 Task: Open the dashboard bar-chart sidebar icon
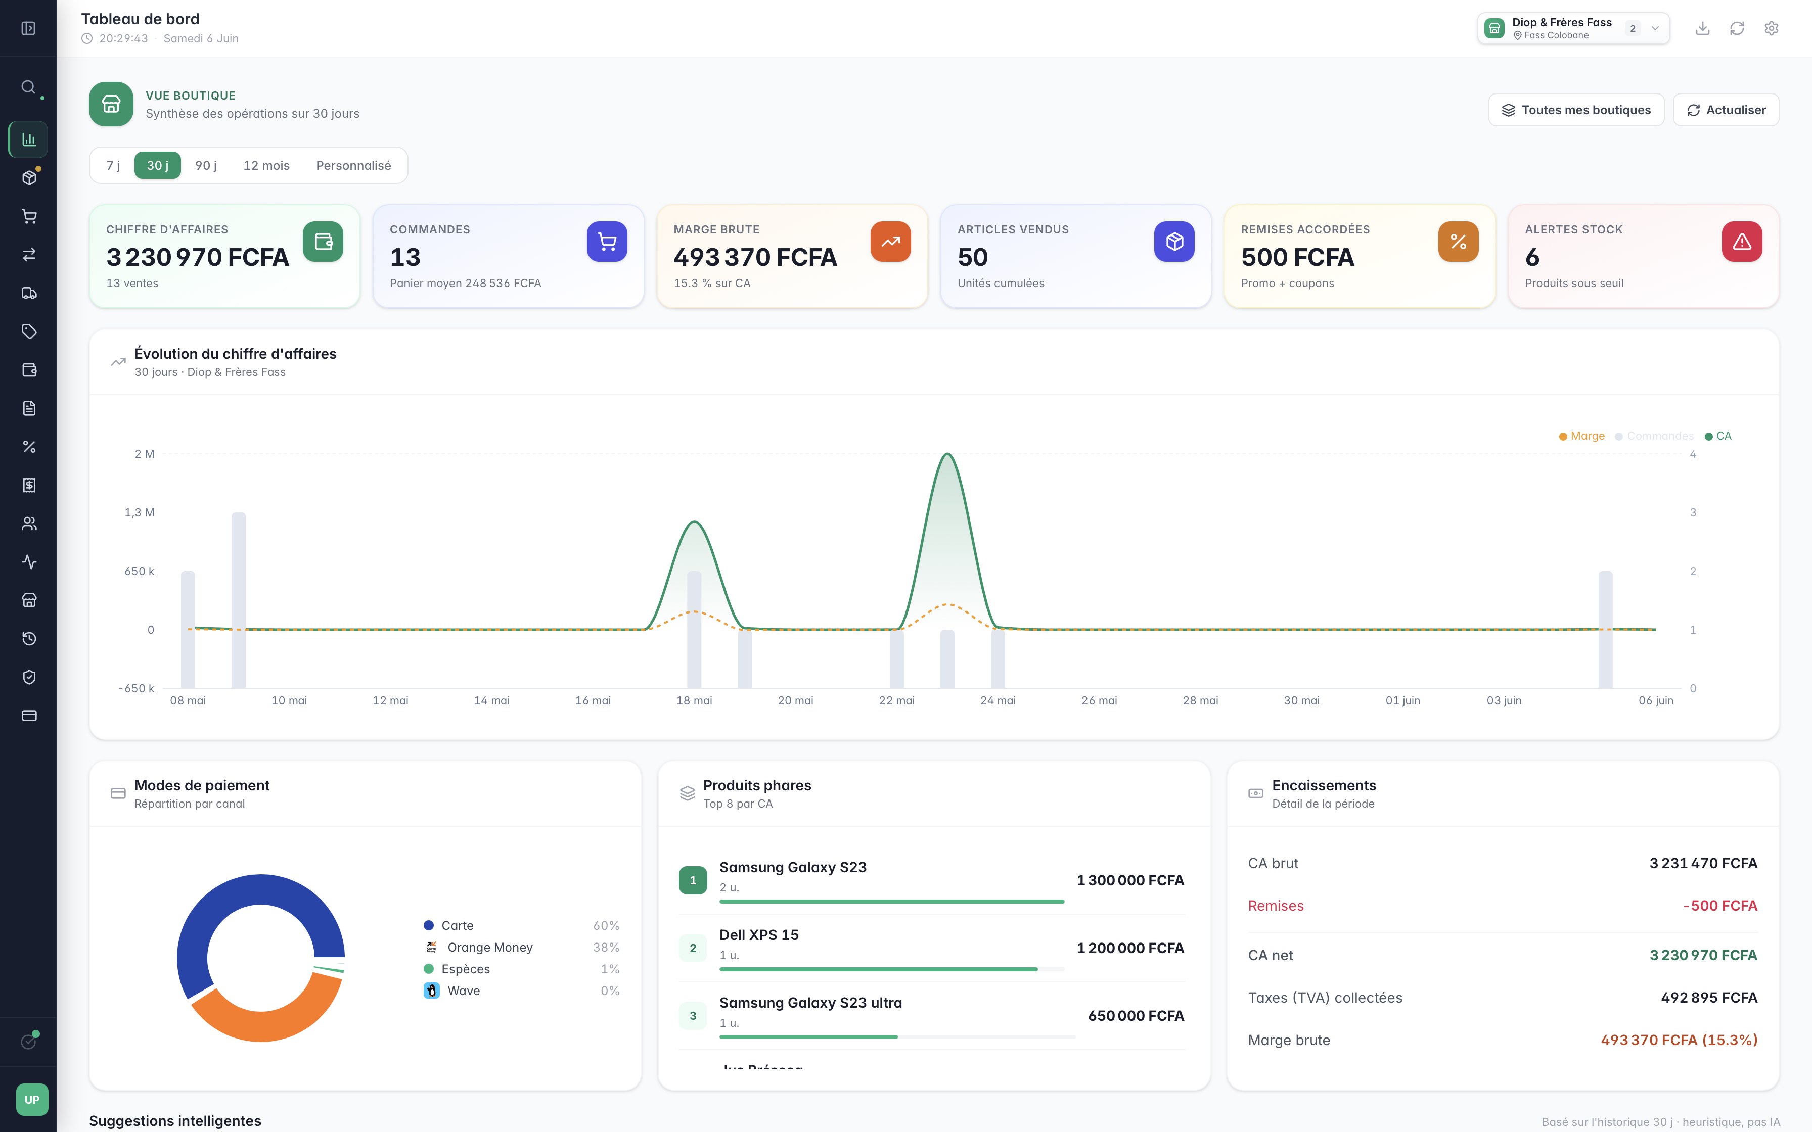(x=28, y=139)
